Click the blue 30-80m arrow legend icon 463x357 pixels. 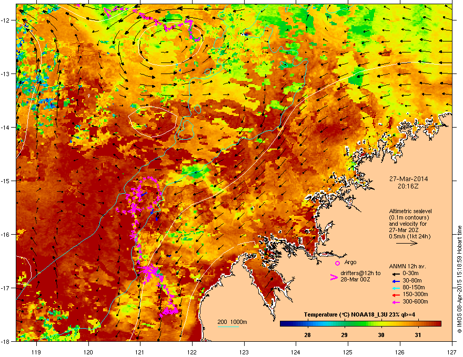[x=396, y=281]
